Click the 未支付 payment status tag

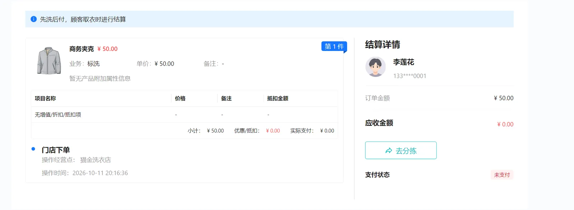click(x=502, y=175)
